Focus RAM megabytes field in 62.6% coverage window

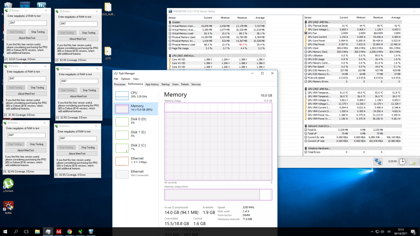tap(28, 23)
